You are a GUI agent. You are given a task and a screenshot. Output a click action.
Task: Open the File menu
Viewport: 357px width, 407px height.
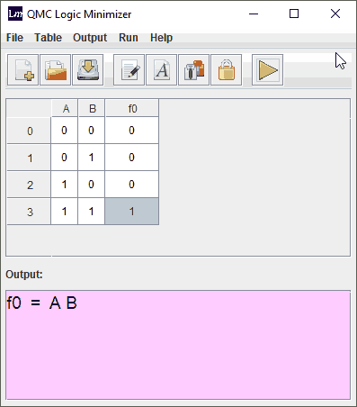click(14, 38)
